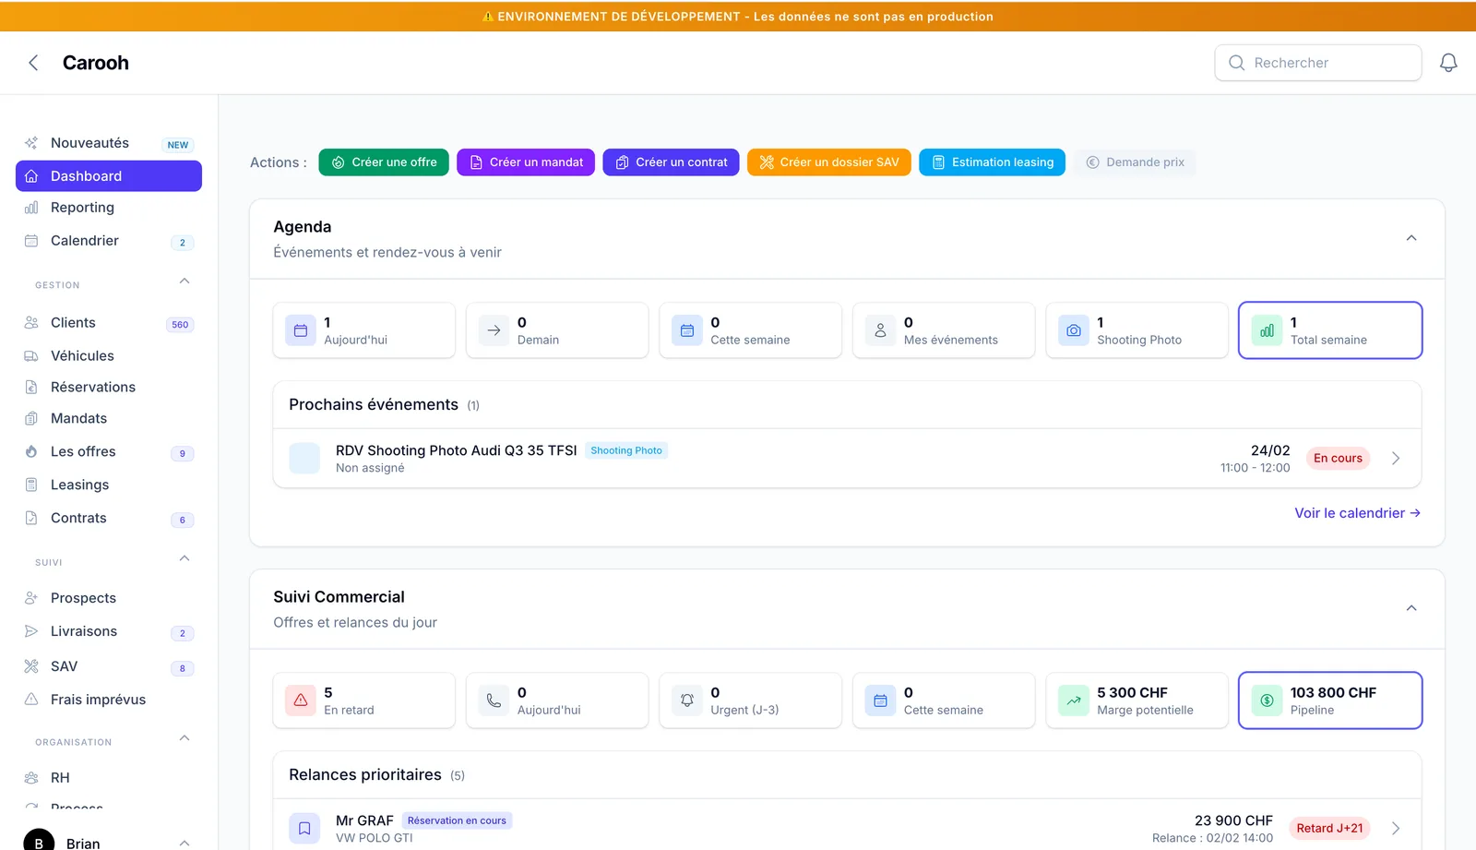
Task: Click the En cours status badge
Action: point(1338,459)
